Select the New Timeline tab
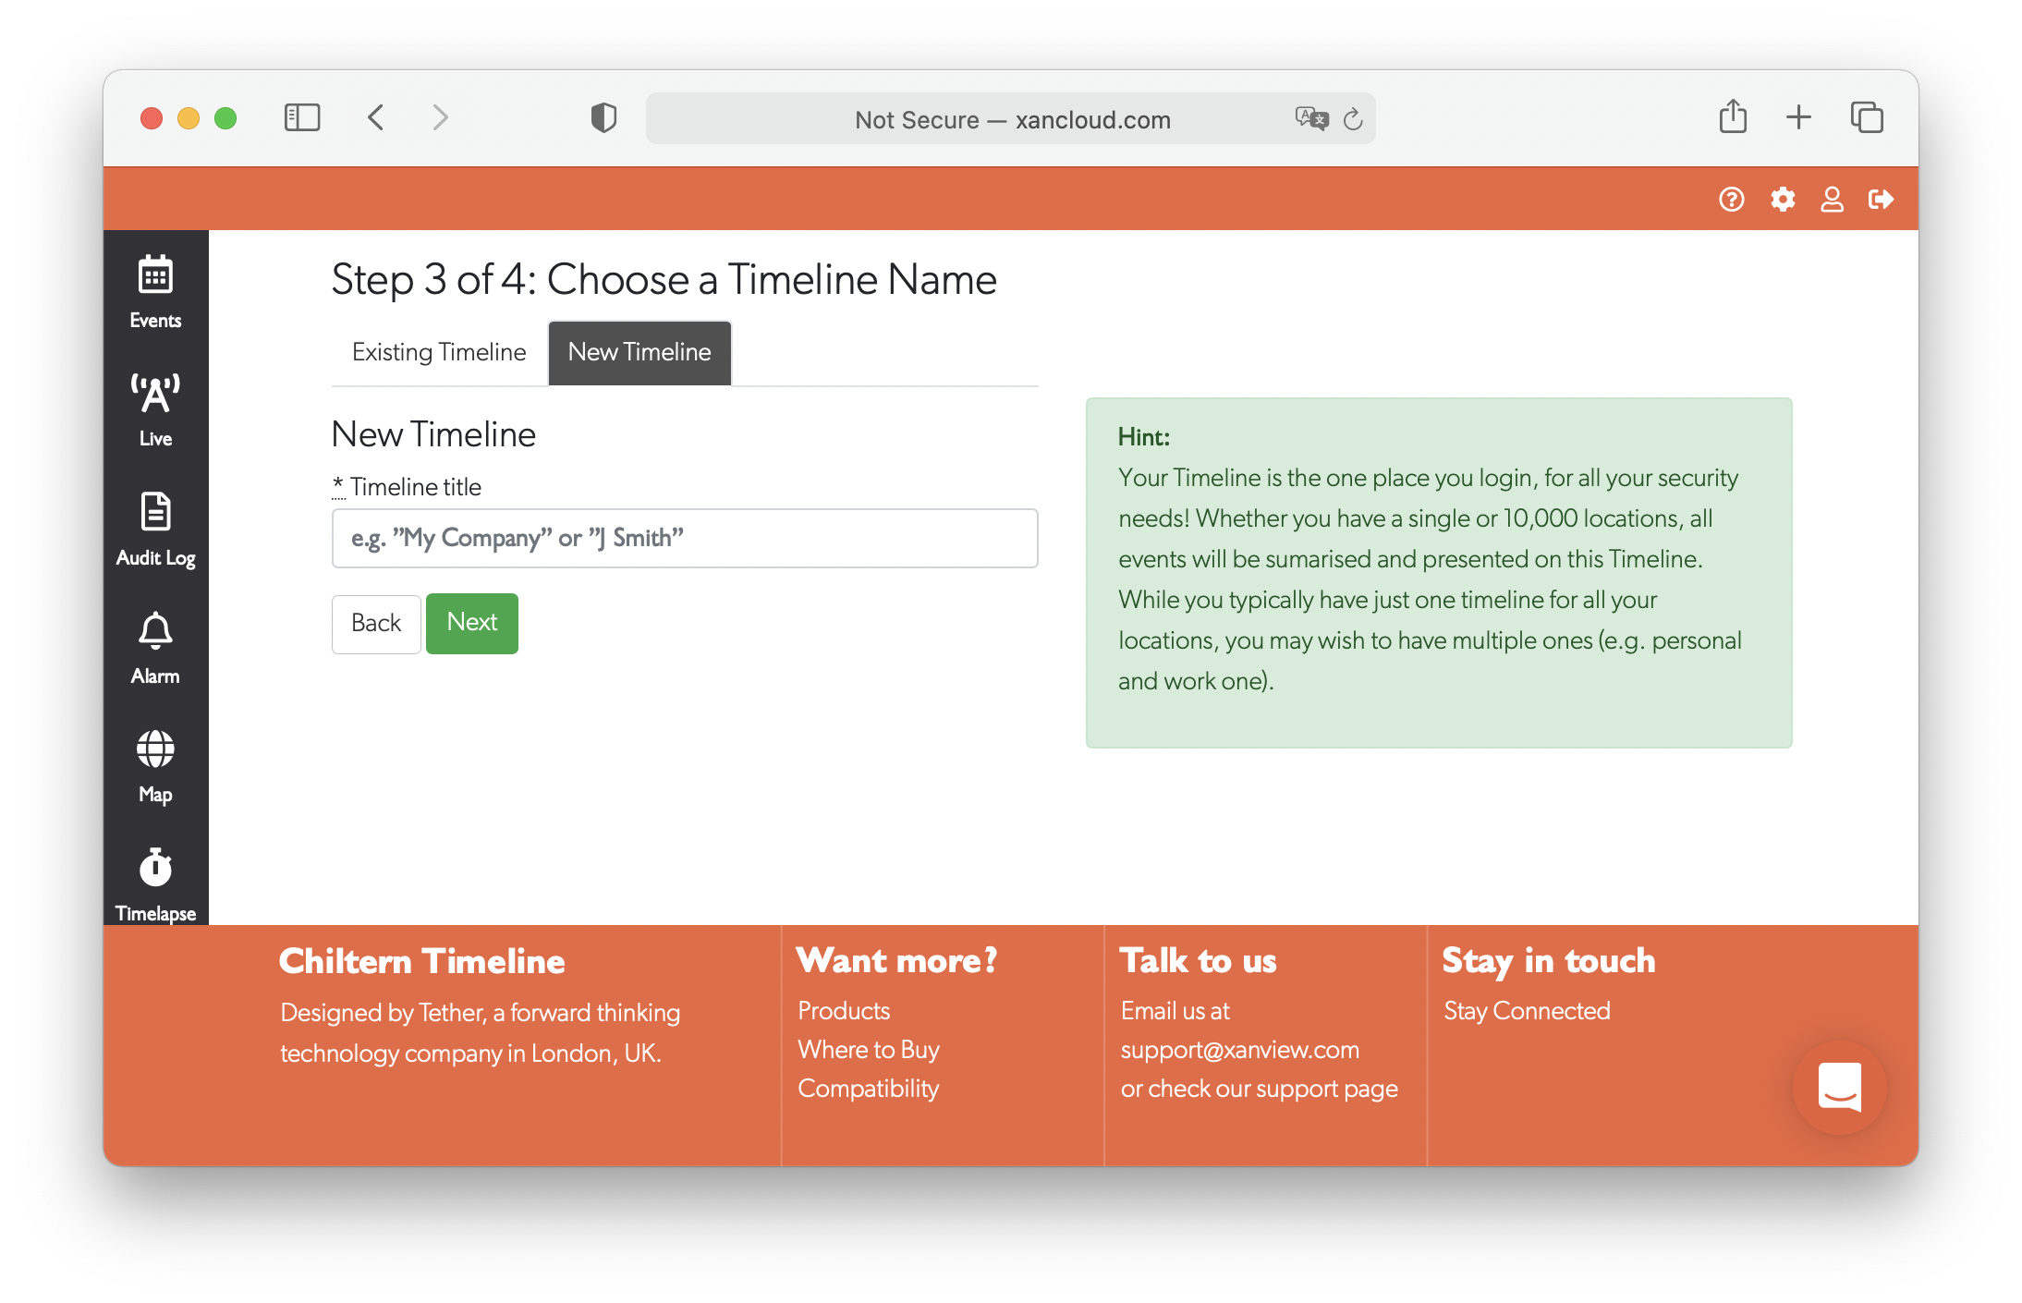 [x=639, y=352]
